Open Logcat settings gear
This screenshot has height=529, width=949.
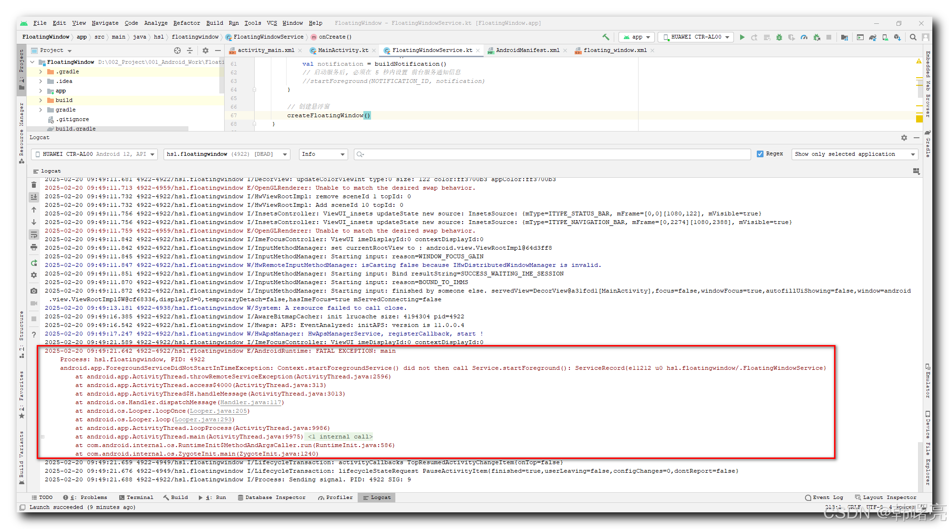(x=33, y=275)
